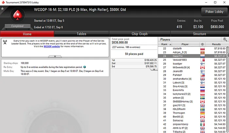The width and height of the screenshot is (229, 133).
Task: Switch to the Tables tab
Action: click(81, 34)
